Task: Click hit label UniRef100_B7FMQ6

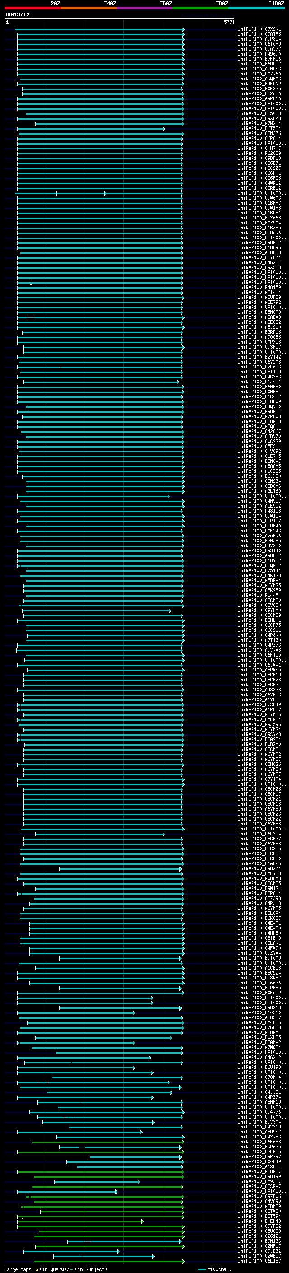Action: (x=259, y=59)
